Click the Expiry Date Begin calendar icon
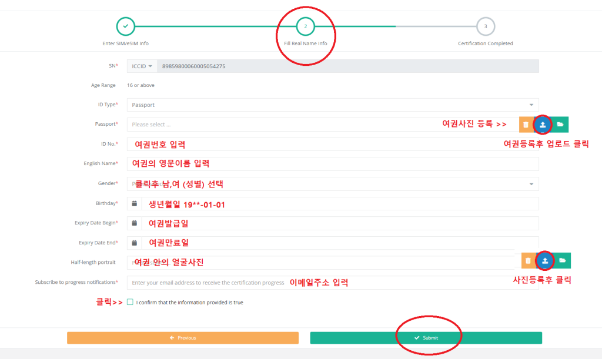This screenshot has width=602, height=359. point(134,223)
